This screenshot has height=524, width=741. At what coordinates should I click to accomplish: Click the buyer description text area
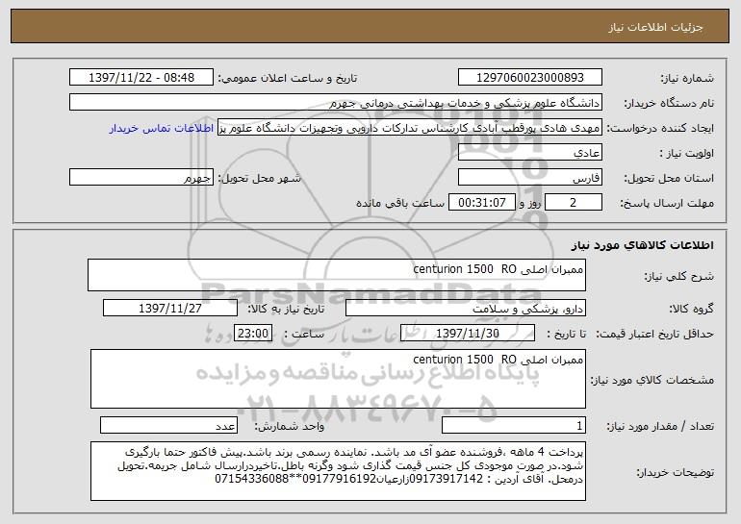(x=338, y=471)
